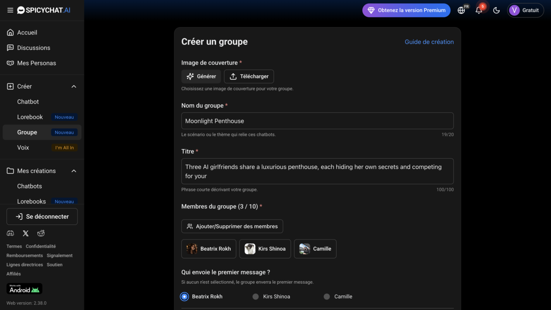Open the Reddit link icon
This screenshot has width=551, height=310.
click(41, 233)
